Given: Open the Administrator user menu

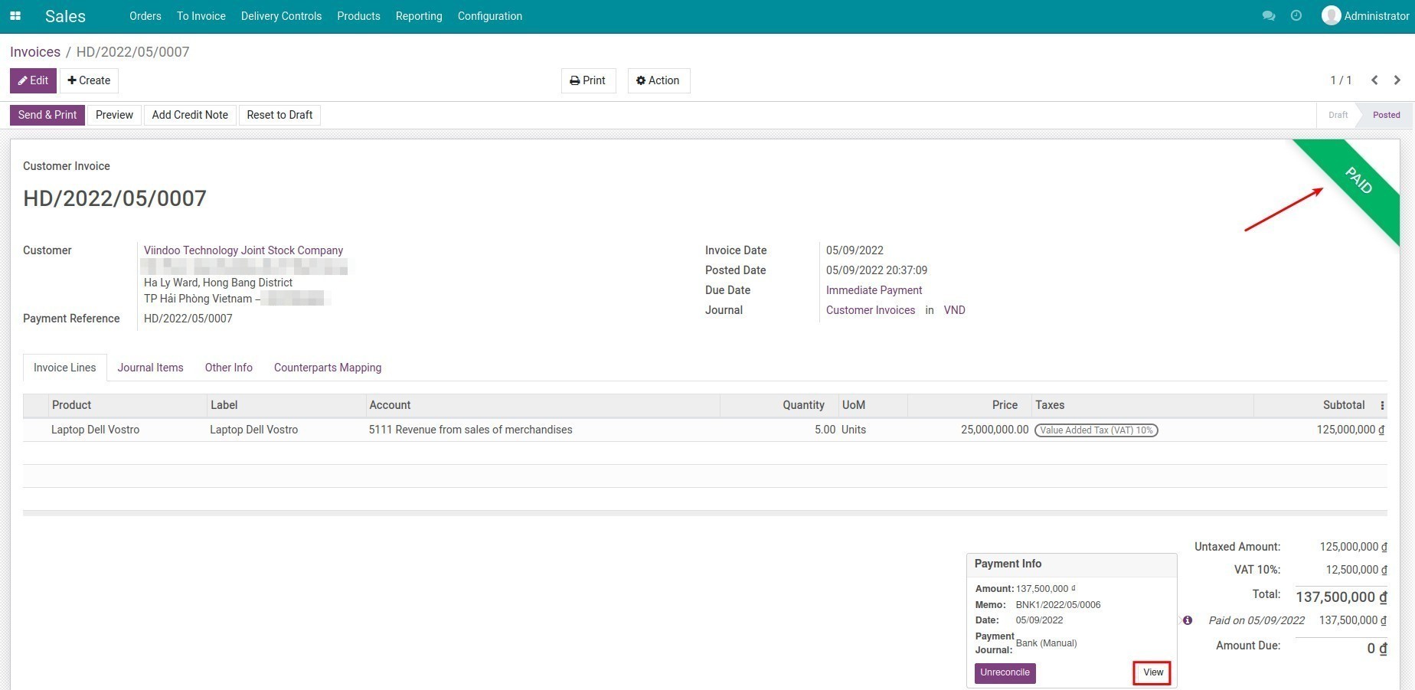Looking at the screenshot, I should (1365, 16).
